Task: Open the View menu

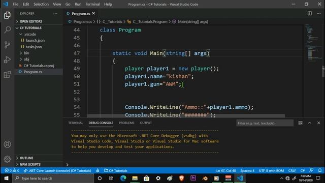Action: [x=57, y=4]
